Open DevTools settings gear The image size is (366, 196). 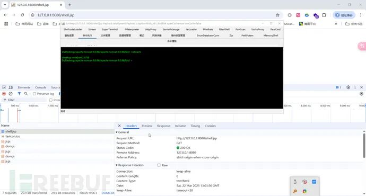pyautogui.click(x=348, y=87)
